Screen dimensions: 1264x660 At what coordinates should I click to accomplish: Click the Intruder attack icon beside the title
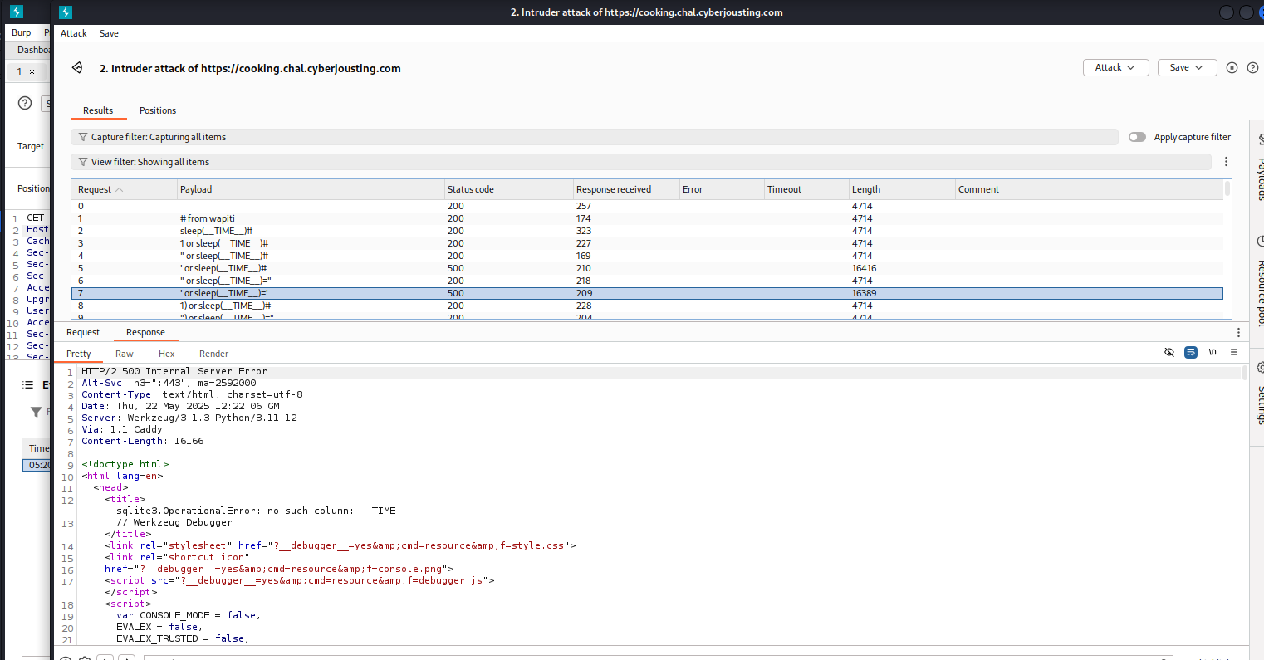point(77,67)
